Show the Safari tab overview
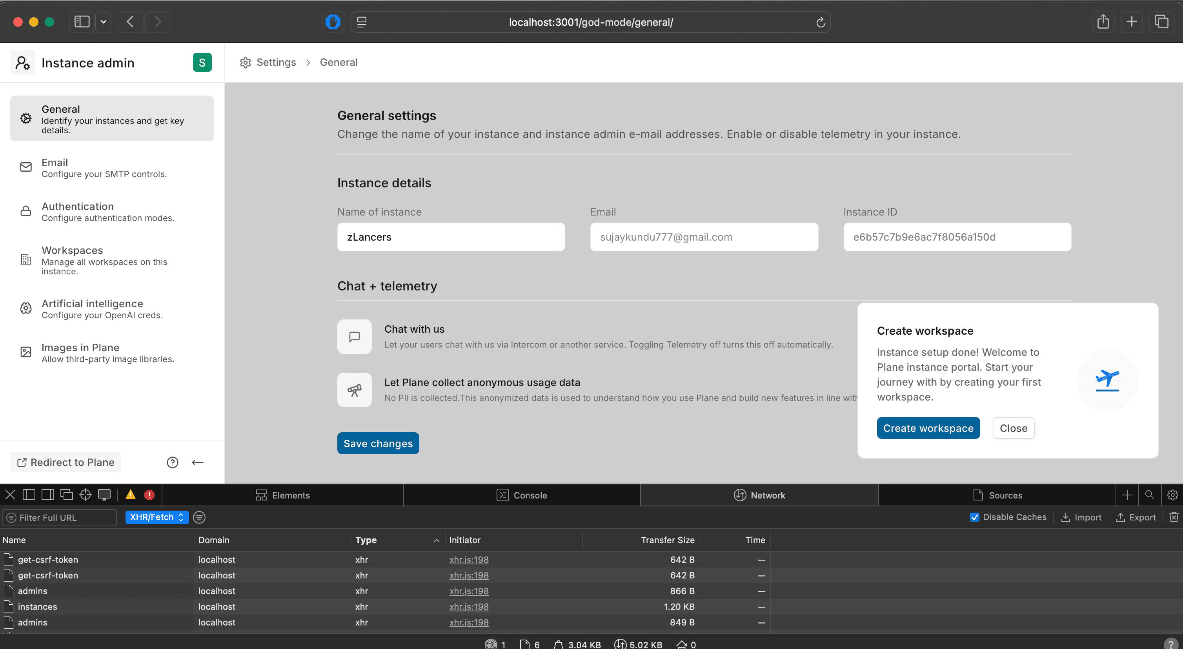The height and width of the screenshot is (649, 1183). coord(1161,22)
